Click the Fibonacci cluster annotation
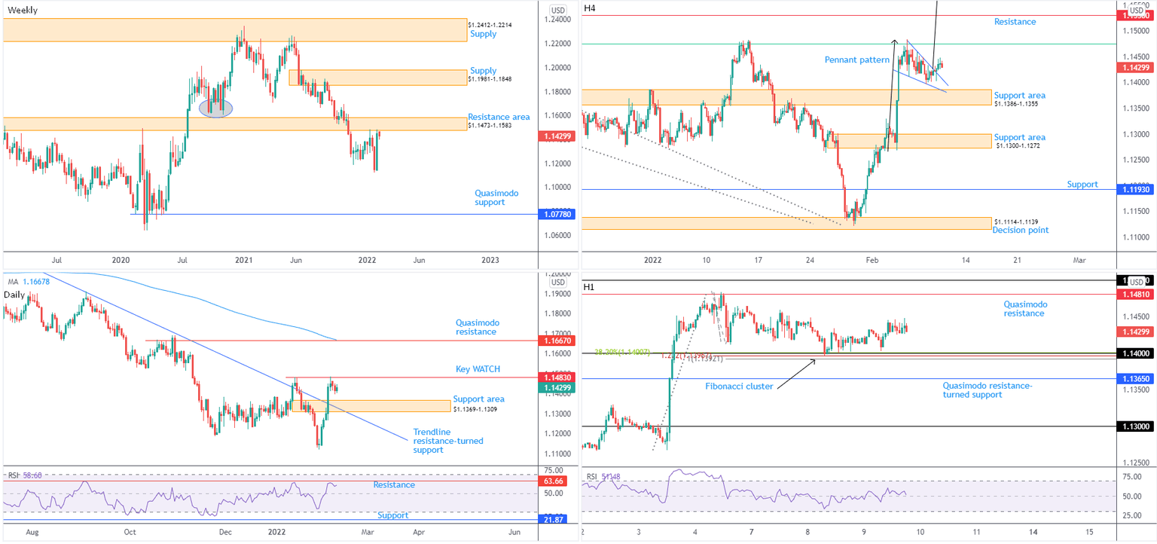1157x544 pixels. pyautogui.click(x=738, y=386)
